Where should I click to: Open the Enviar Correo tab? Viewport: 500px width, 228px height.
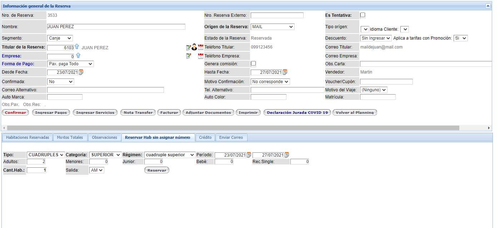pyautogui.click(x=231, y=137)
